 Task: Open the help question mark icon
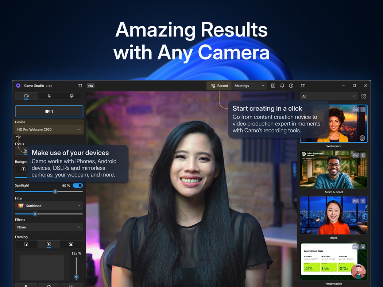pyautogui.click(x=291, y=86)
